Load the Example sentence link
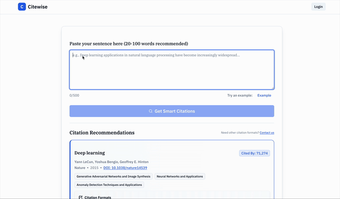This screenshot has height=199, width=340. pos(264,95)
